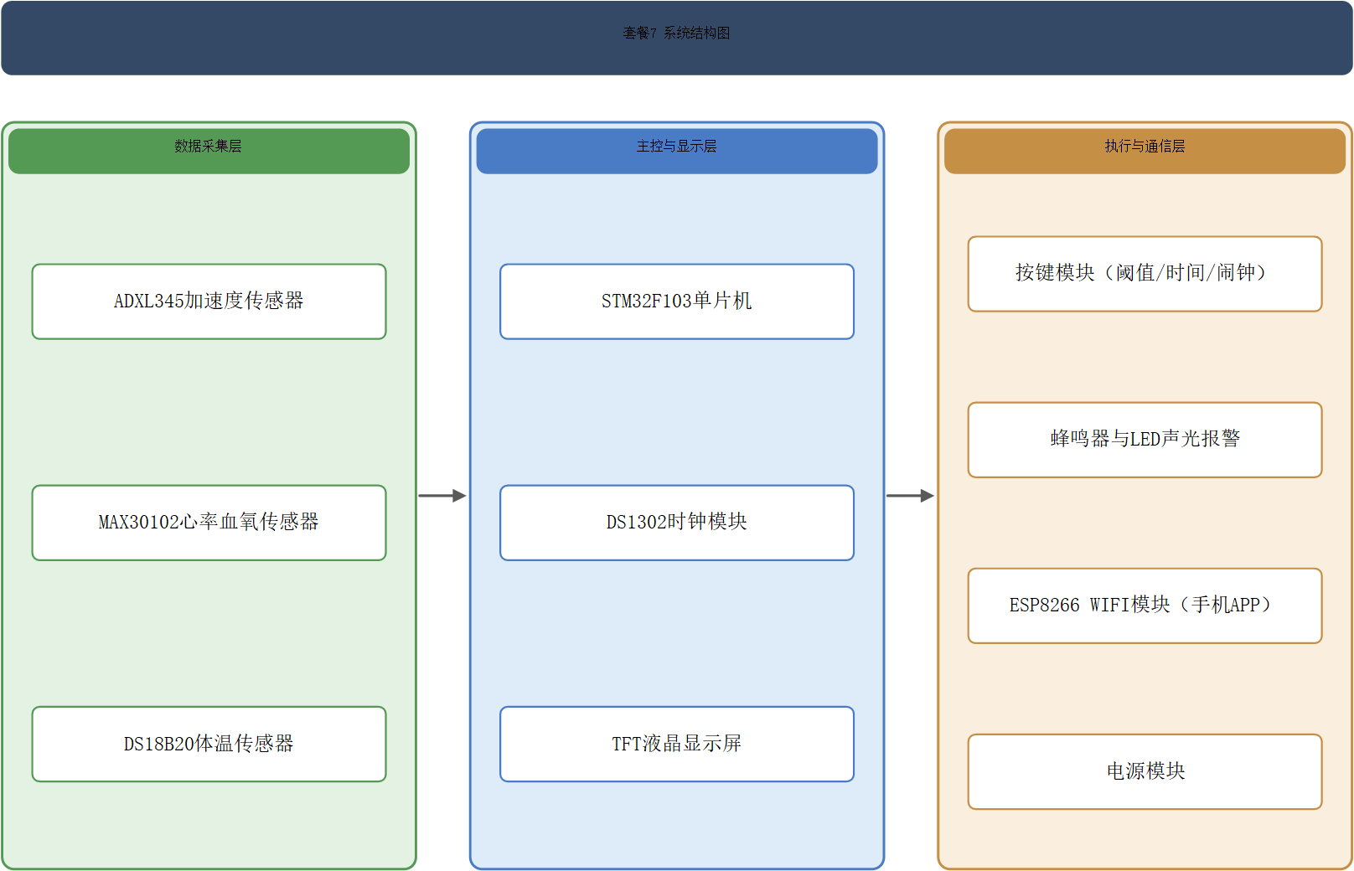Select the DS18B20体温传感器 box
Viewport: 1354px width, 871px height.
[x=209, y=744]
